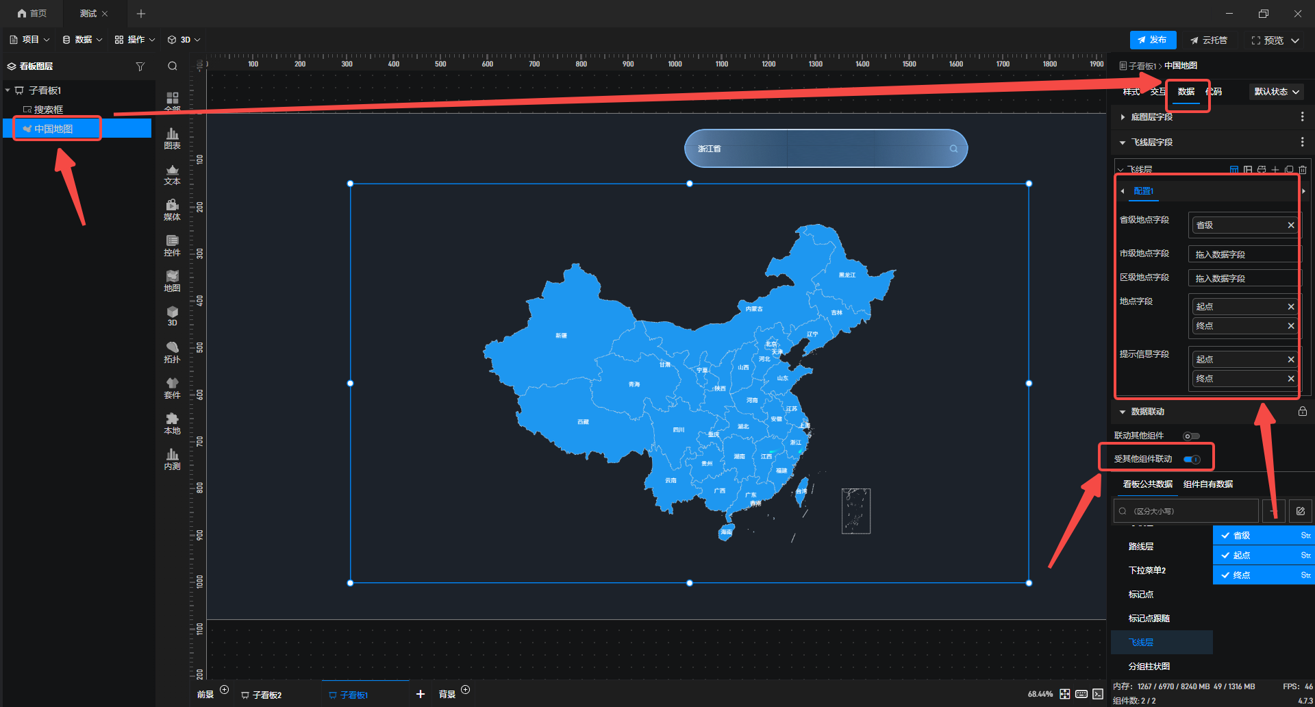Viewport: 1315px width, 707px height.
Task: Toggle the 联动其他组件 switch
Action: tap(1191, 436)
